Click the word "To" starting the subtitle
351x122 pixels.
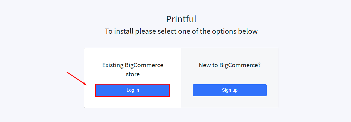109,31
